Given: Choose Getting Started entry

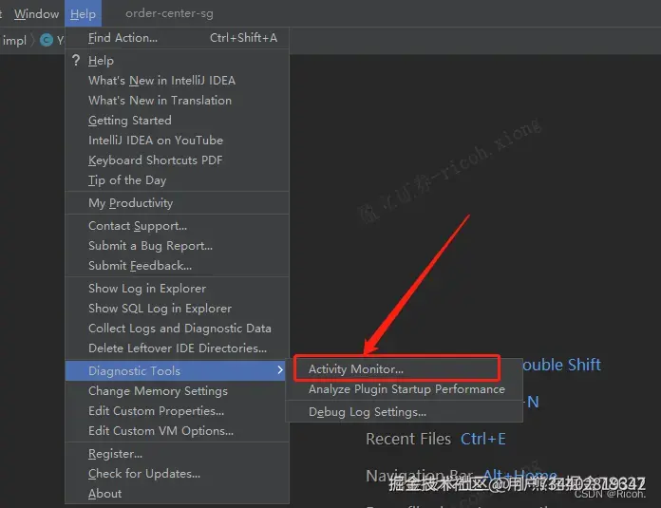Looking at the screenshot, I should click(177, 121).
